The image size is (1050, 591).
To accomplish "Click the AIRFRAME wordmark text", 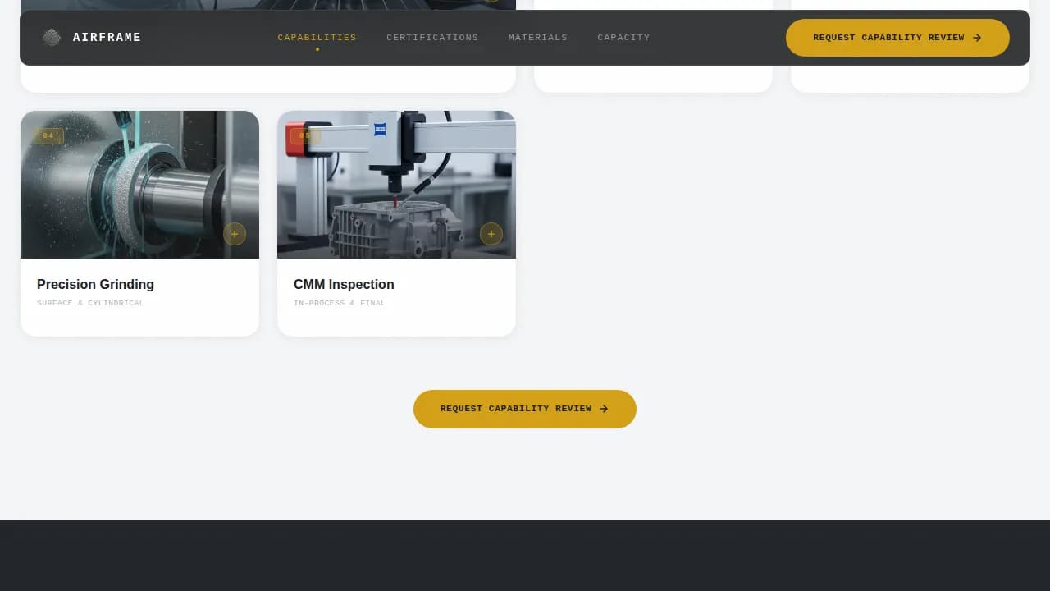I will 107,37.
